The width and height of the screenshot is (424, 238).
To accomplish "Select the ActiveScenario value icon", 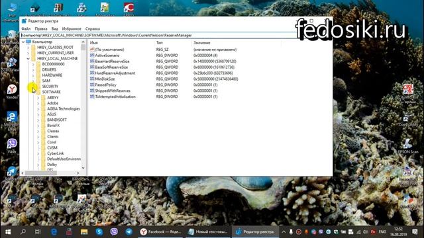I will pyautogui.click(x=92, y=56).
